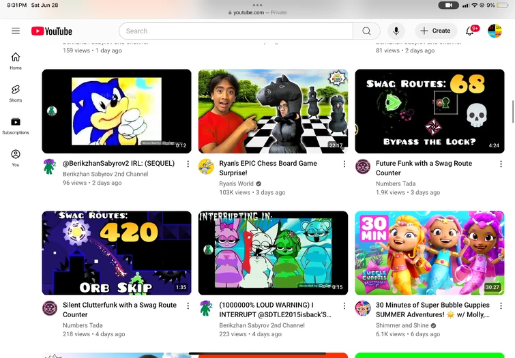Open channel avatar beside @BerikzhanSabyrov2 IRL title
Image resolution: width=515 pixels, height=358 pixels.
(x=50, y=166)
